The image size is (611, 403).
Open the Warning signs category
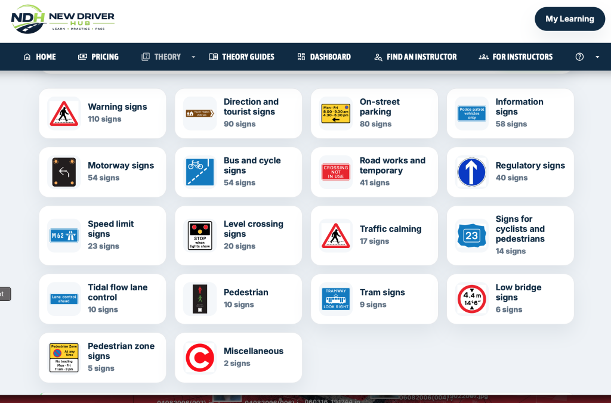[x=103, y=113]
